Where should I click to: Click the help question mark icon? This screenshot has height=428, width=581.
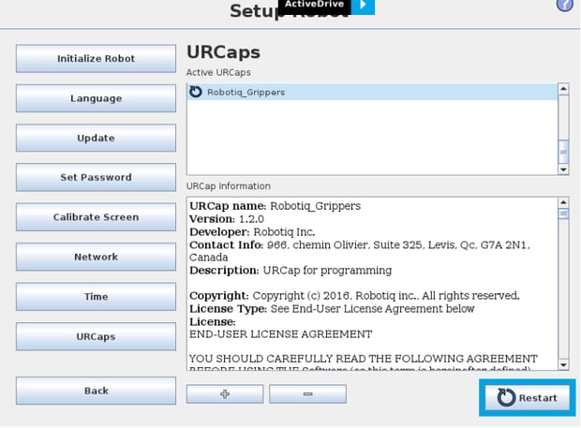(x=565, y=5)
